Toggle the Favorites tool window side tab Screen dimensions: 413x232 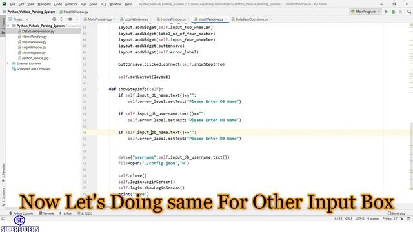tap(3, 173)
